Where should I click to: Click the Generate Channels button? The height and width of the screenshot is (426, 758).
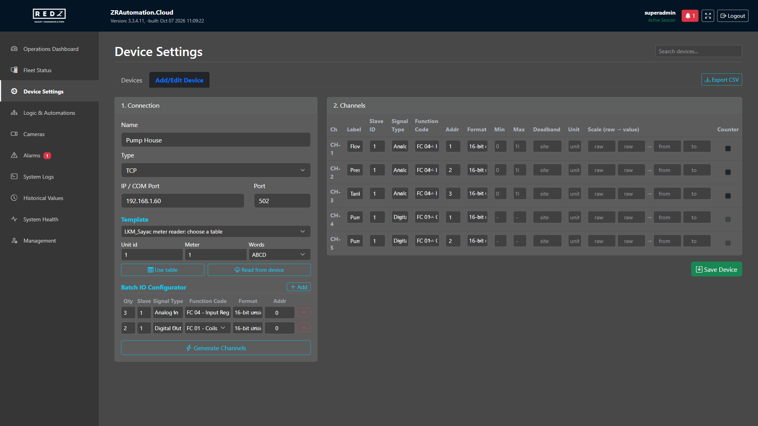[x=216, y=348]
